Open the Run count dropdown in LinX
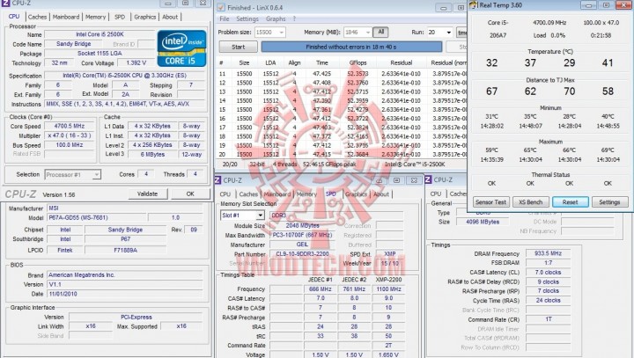Screen dimensions: 634x358 click(449, 32)
